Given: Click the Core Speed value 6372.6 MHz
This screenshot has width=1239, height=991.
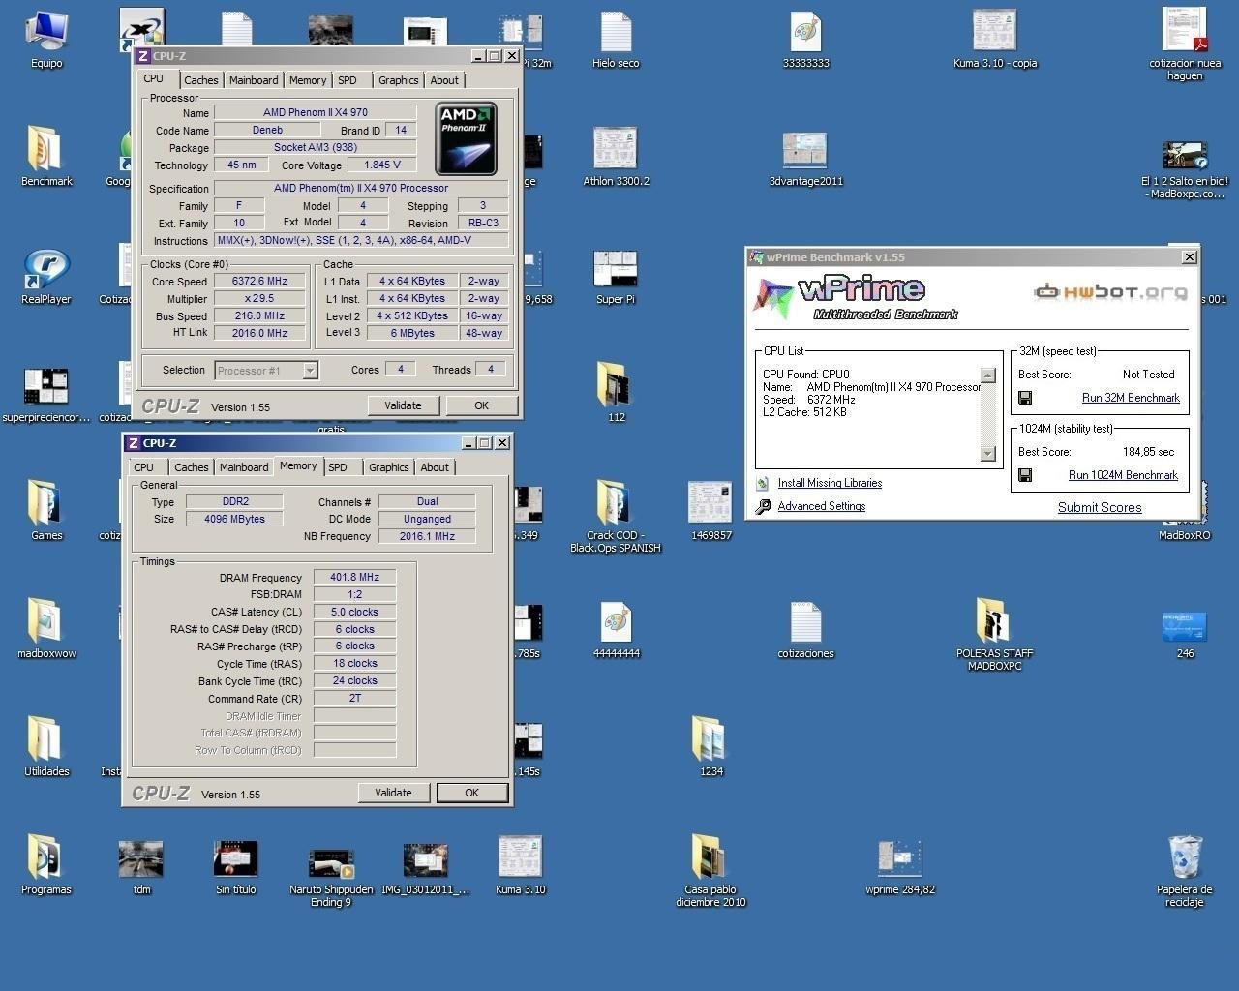Looking at the screenshot, I should pos(259,282).
